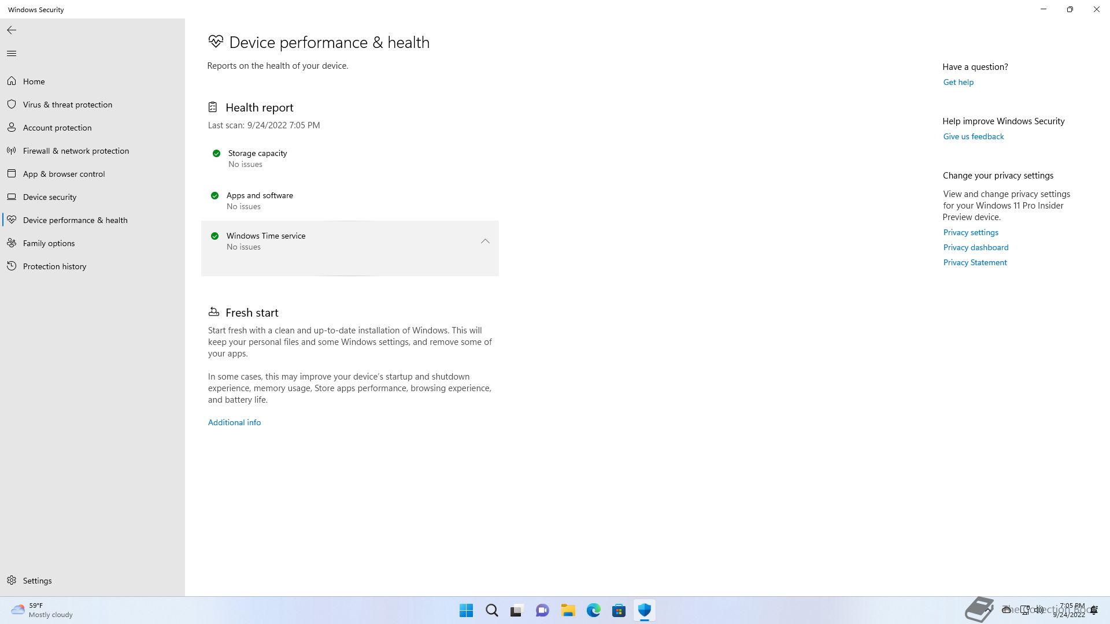Screen dimensions: 1110x624
Task: Click the App & browser control icon
Action: coord(12,174)
